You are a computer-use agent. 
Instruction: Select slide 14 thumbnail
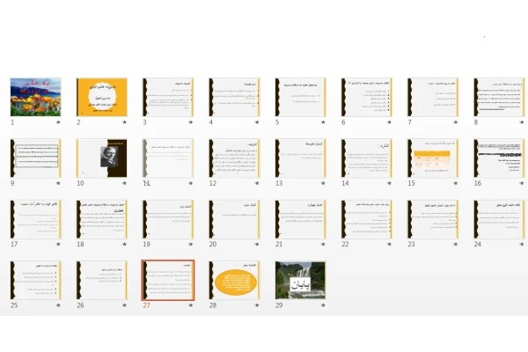tap(367, 158)
